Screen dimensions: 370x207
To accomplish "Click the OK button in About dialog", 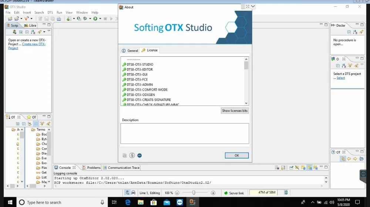I will [x=237, y=155].
